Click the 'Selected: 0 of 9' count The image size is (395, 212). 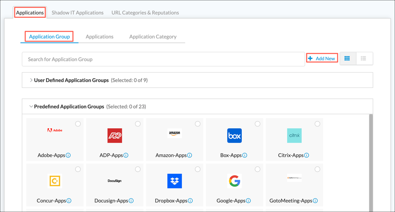point(129,80)
